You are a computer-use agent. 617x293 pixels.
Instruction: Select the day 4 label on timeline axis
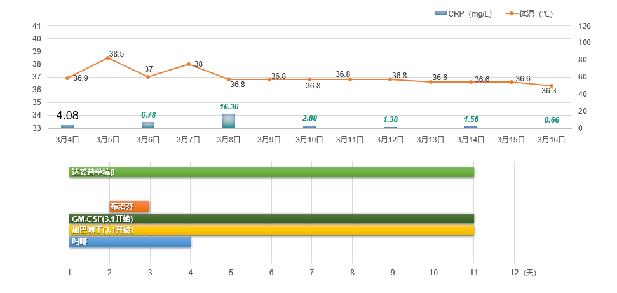[191, 272]
